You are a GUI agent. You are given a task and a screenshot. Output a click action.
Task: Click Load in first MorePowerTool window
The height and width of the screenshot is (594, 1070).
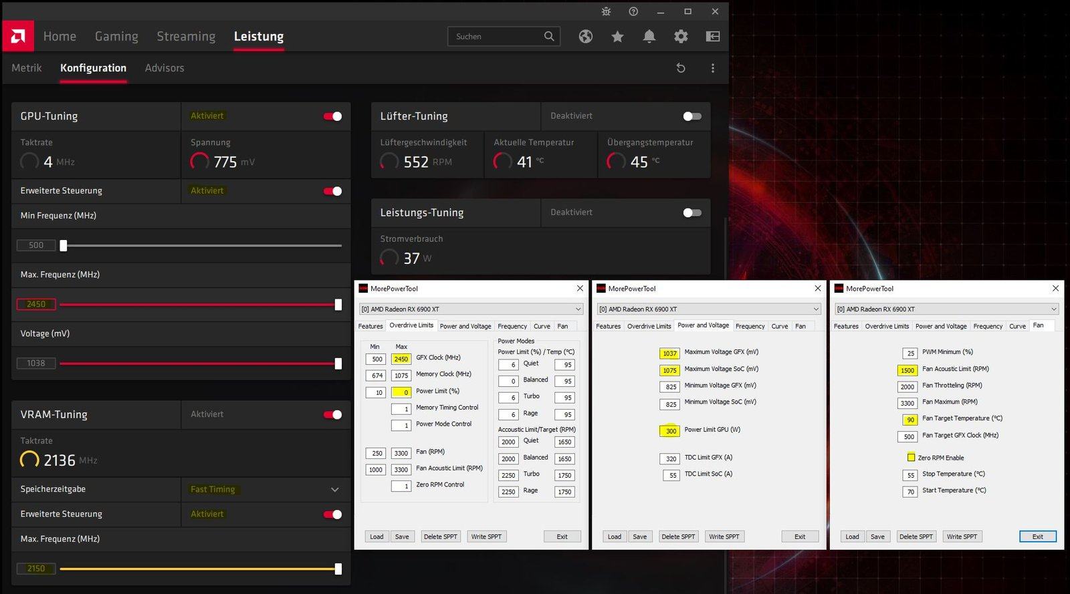point(377,537)
